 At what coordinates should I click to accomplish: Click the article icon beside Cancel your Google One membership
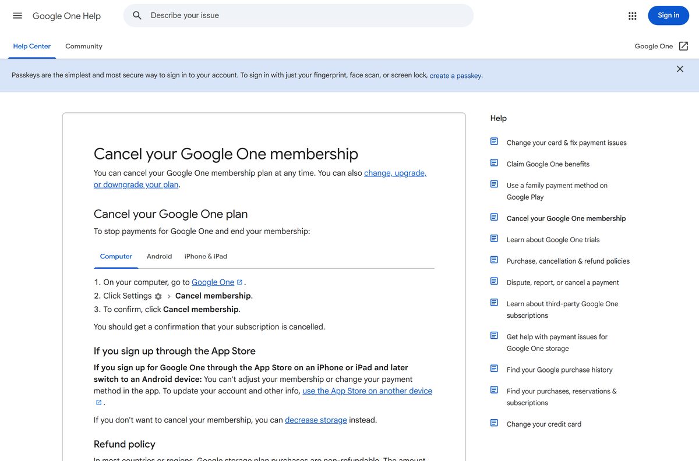pos(494,217)
